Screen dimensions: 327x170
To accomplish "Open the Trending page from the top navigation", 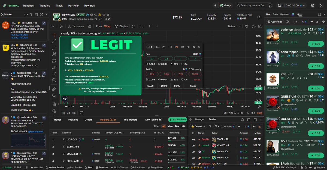I will tap(45, 5).
